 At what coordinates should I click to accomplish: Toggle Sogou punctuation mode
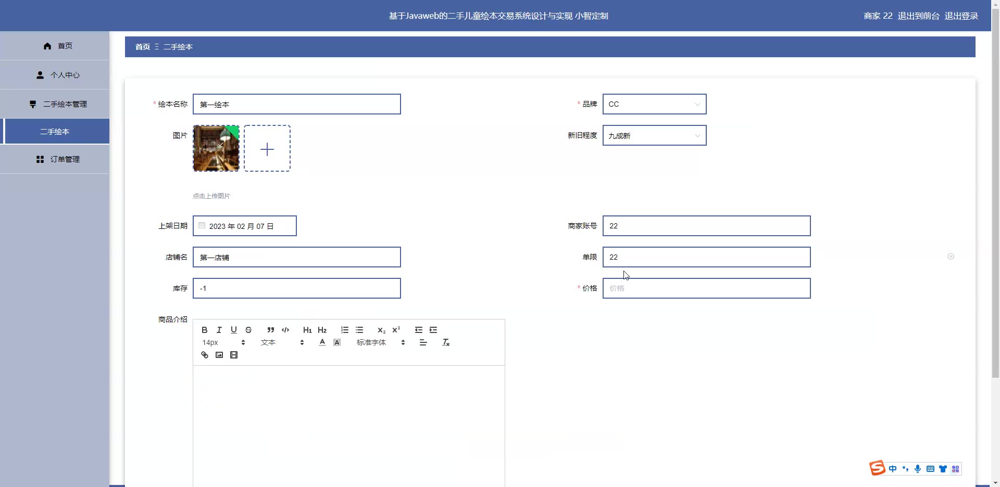[905, 469]
